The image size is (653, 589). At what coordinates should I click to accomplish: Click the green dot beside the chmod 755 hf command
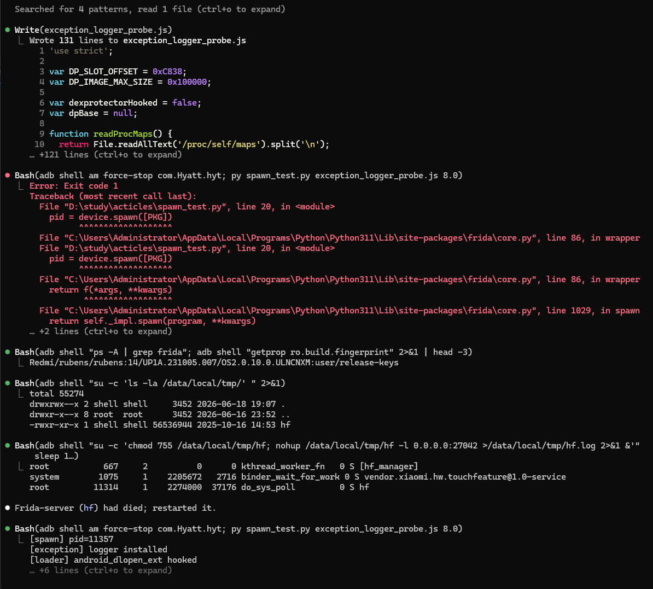[8, 446]
